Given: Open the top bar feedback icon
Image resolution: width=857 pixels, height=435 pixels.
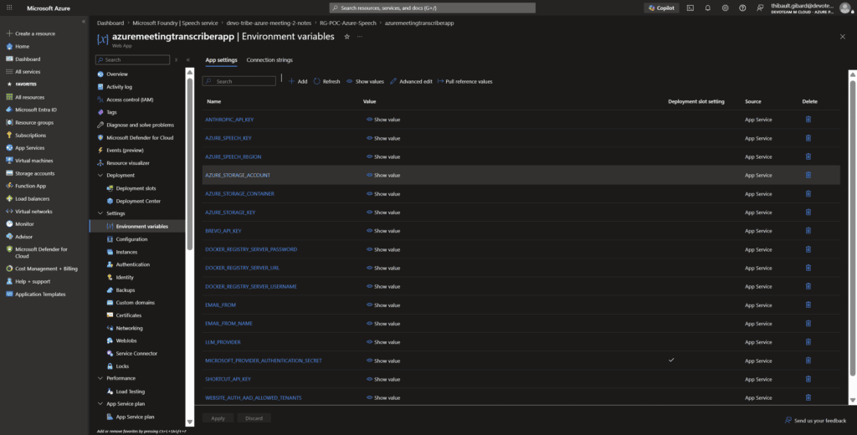Looking at the screenshot, I should tap(760, 8).
